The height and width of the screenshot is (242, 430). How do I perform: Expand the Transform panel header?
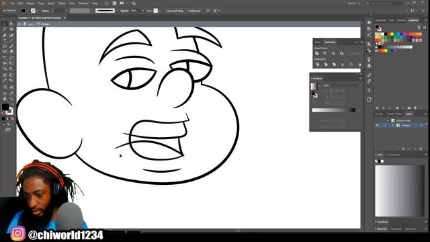[382, 222]
